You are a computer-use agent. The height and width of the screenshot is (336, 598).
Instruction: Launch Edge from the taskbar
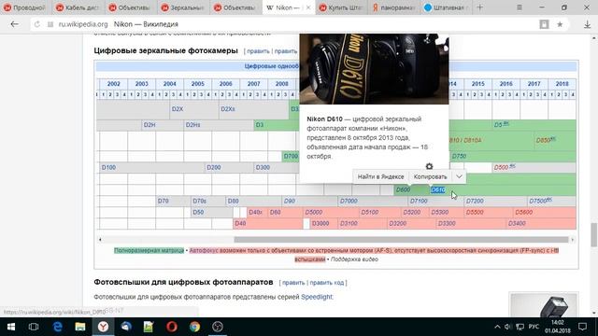coord(57,327)
